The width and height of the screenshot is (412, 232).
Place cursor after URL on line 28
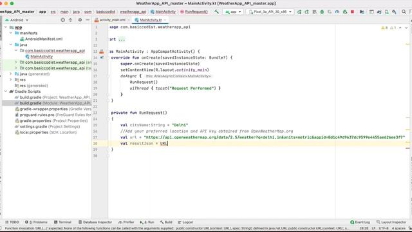tap(167, 143)
